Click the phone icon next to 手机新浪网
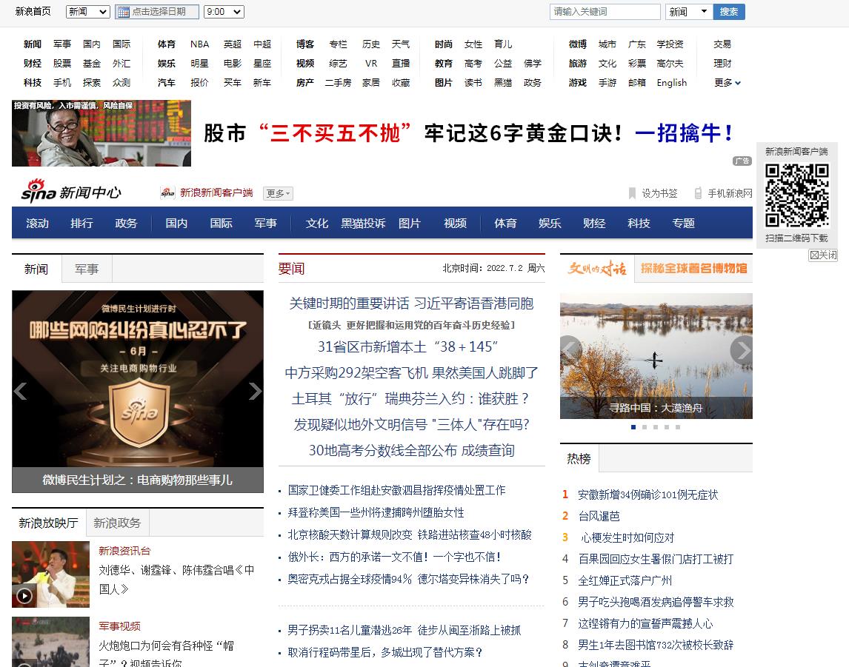Screen dimensions: 849x667 pos(698,193)
